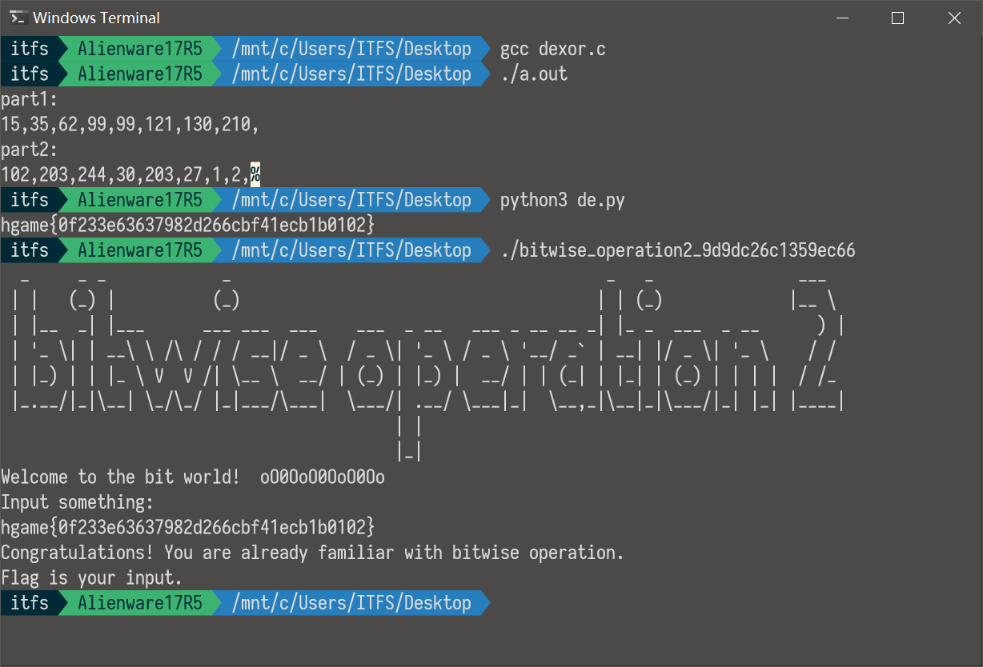Click the highlighted % marker after part2 output

(255, 174)
